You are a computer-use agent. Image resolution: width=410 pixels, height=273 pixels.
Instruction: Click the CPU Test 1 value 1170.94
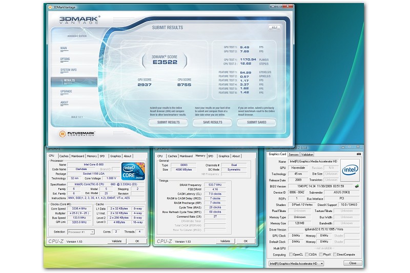(x=248, y=59)
